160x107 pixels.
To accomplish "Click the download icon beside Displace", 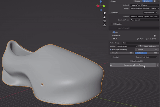I will click(155, 1).
